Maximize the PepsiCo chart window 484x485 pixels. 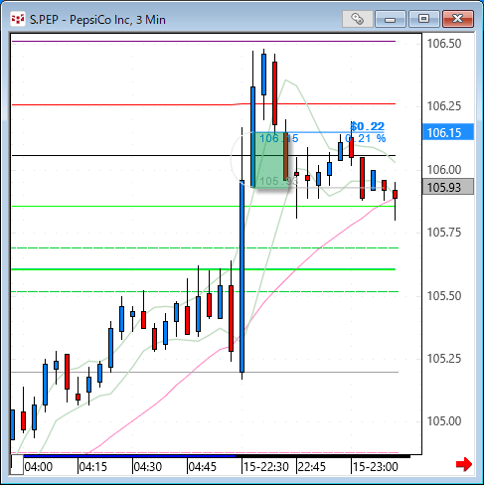pyautogui.click(x=423, y=19)
